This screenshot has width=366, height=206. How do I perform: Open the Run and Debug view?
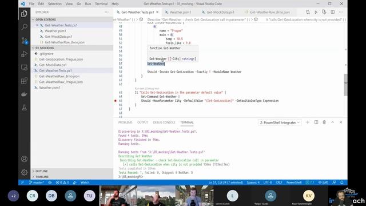(x=24, y=54)
